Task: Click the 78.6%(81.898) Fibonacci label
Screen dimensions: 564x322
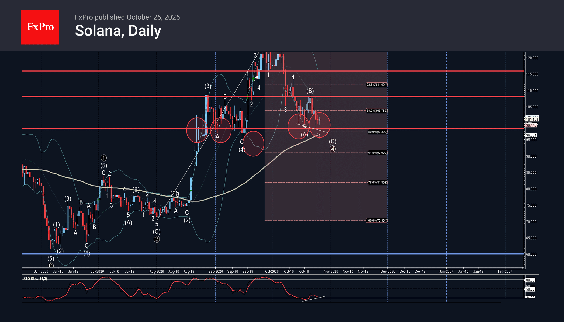Action: pyautogui.click(x=378, y=183)
